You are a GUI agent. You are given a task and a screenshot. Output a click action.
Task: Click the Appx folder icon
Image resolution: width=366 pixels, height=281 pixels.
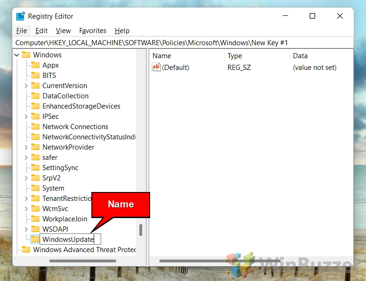tap(35, 65)
